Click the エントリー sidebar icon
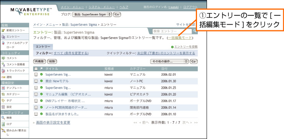Image resolution: width=284 pixels, height=139 pixels. (3, 37)
